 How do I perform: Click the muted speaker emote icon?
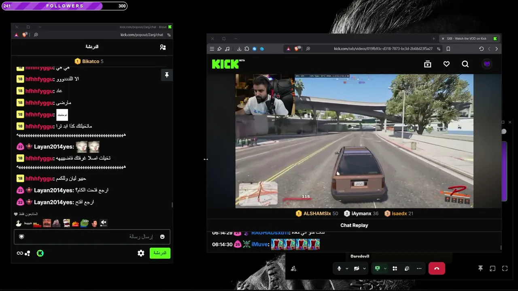pos(104,223)
